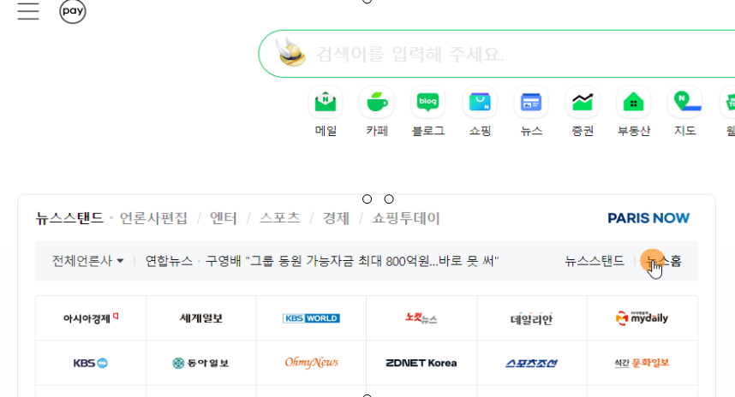Viewport: 735px width, 397px height.
Task: Switch to the 경제 tab
Action: pyautogui.click(x=336, y=218)
